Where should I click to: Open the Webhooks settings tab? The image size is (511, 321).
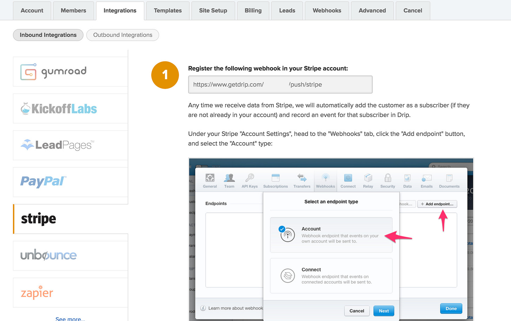pyautogui.click(x=327, y=11)
